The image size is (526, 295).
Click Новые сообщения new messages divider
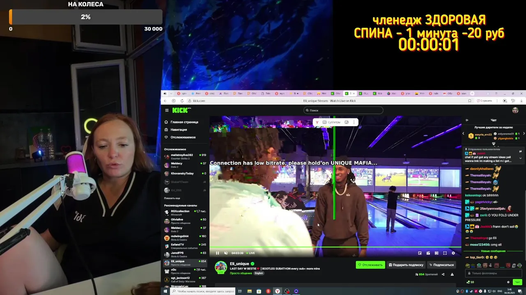[x=493, y=251]
